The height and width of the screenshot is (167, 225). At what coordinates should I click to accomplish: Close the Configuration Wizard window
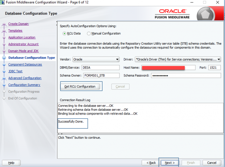click(x=218, y=2)
